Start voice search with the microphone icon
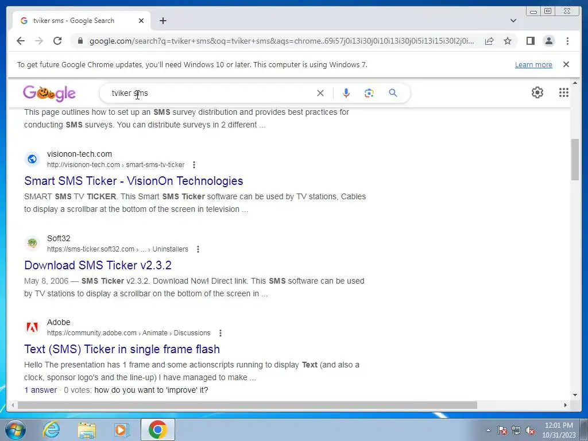The image size is (588, 441). point(346,93)
